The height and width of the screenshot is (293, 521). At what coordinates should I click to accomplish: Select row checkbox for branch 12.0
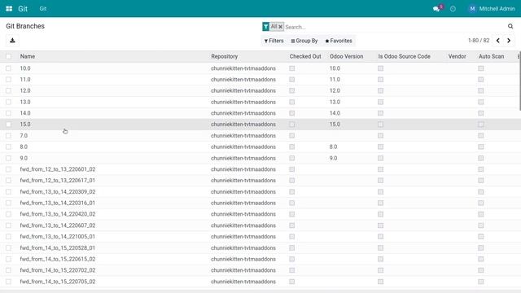(x=8, y=90)
